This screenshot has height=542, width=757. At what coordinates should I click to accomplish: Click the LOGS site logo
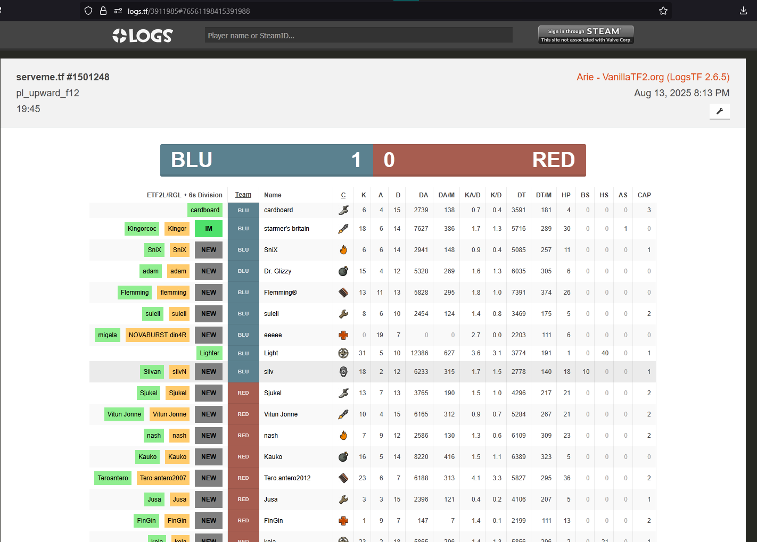pyautogui.click(x=143, y=36)
